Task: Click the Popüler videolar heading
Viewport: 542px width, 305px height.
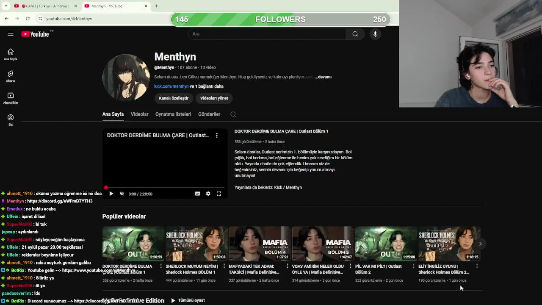Action: click(124, 216)
